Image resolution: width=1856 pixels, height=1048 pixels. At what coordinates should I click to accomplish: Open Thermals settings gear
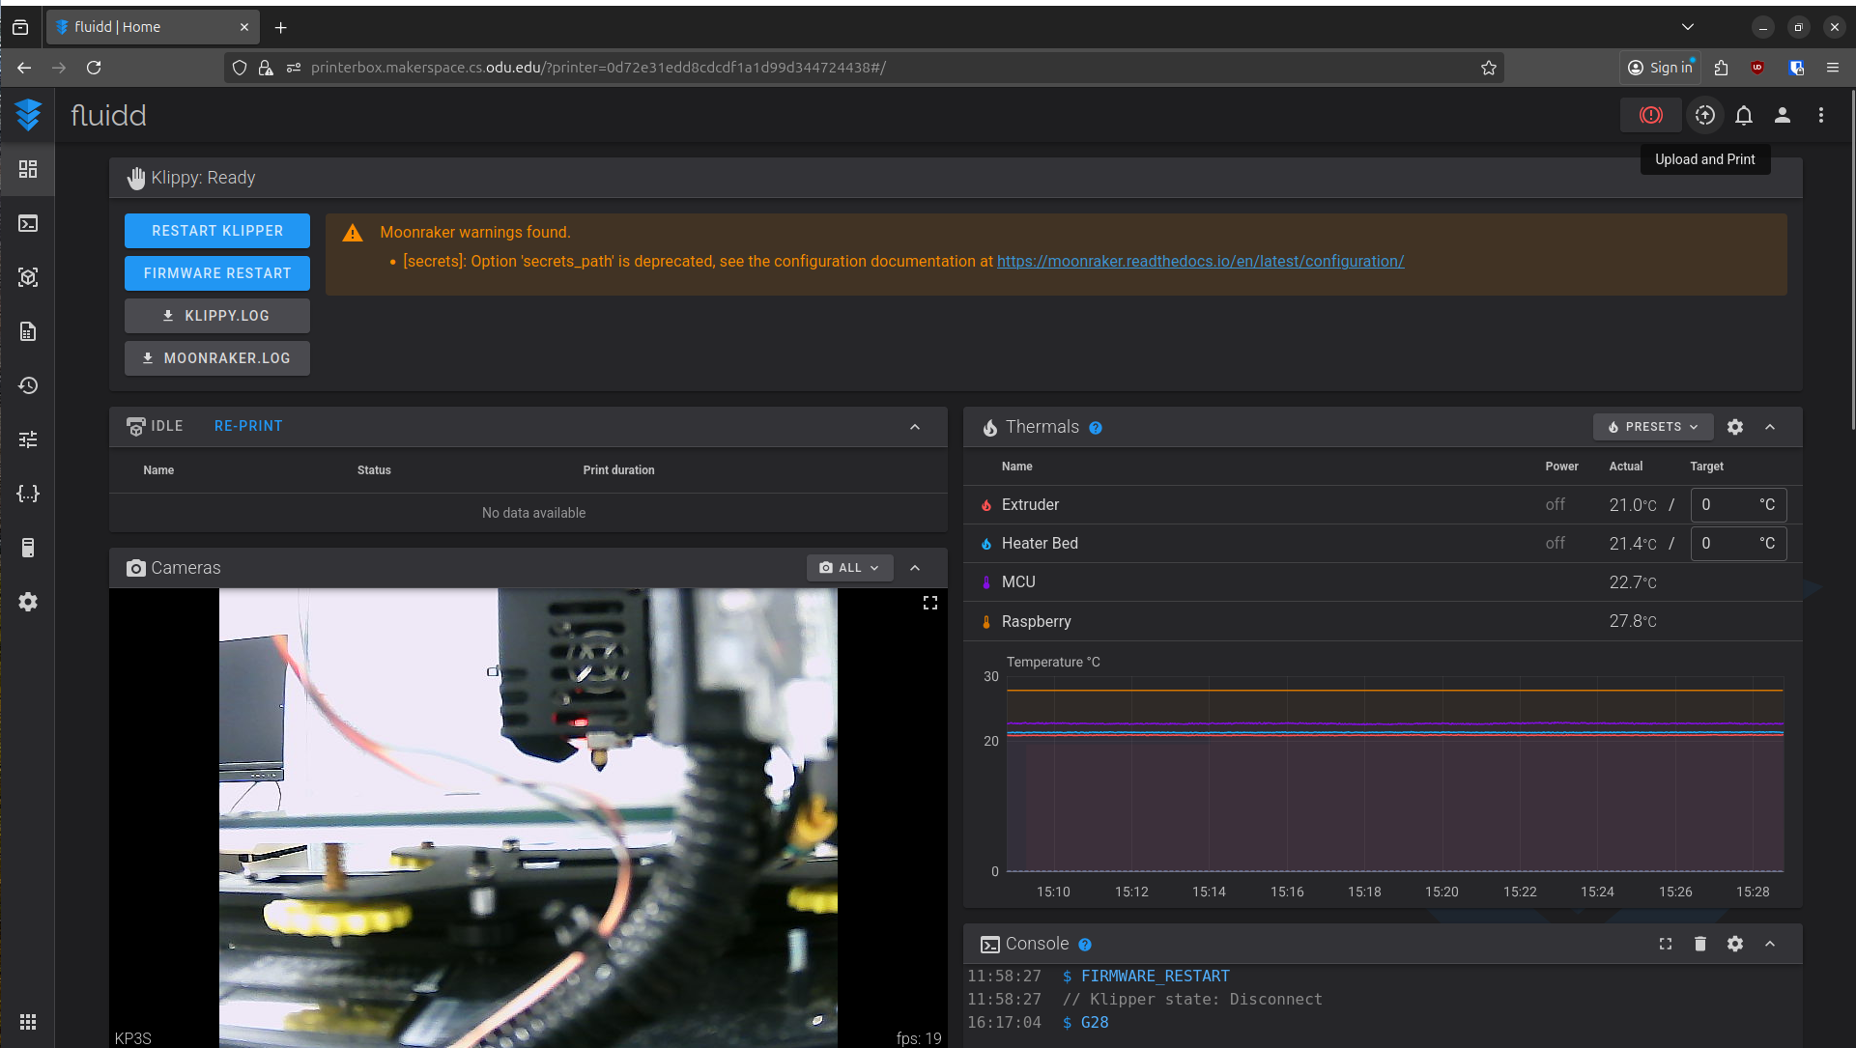tap(1735, 427)
